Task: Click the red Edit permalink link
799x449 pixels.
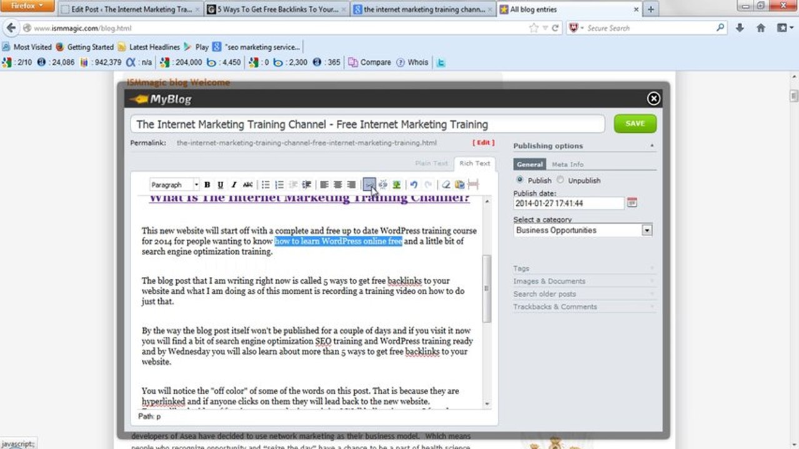Action: tap(484, 143)
